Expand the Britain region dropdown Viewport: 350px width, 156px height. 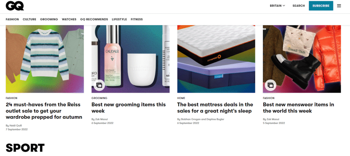pos(278,6)
